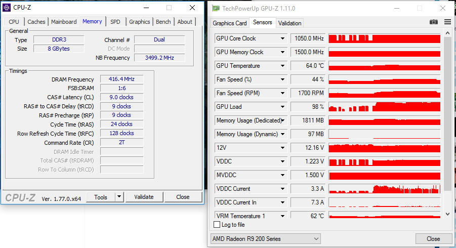
Task: Open MVDDC sensor dropdown
Action: (282, 175)
